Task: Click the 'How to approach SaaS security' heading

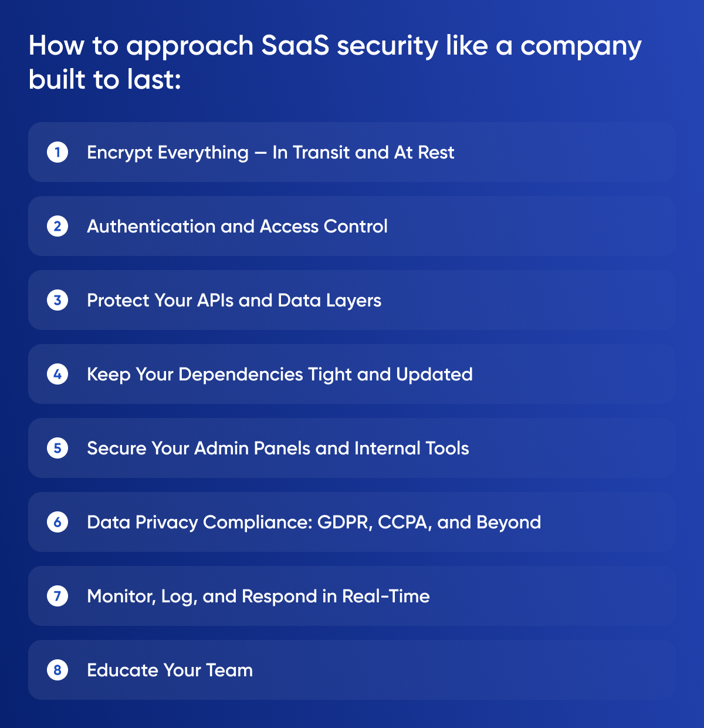Action: [335, 46]
